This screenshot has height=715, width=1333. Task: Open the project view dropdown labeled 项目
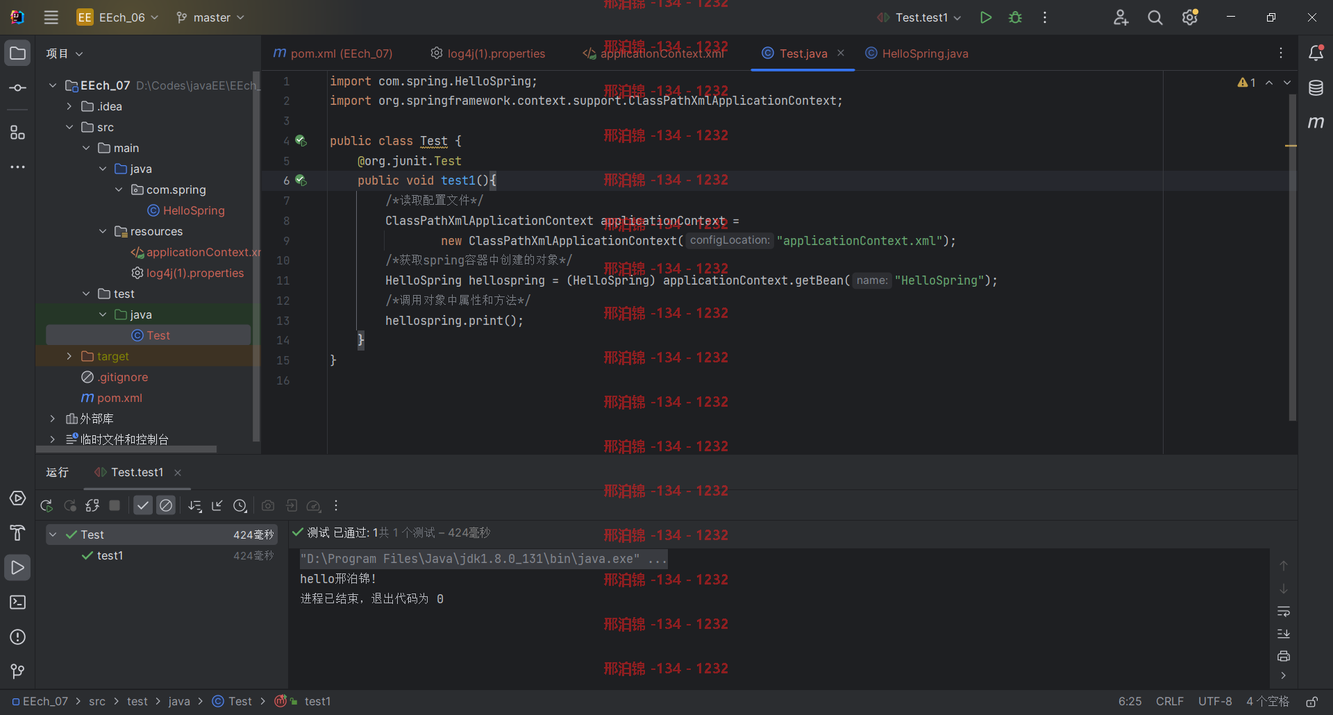tap(65, 53)
